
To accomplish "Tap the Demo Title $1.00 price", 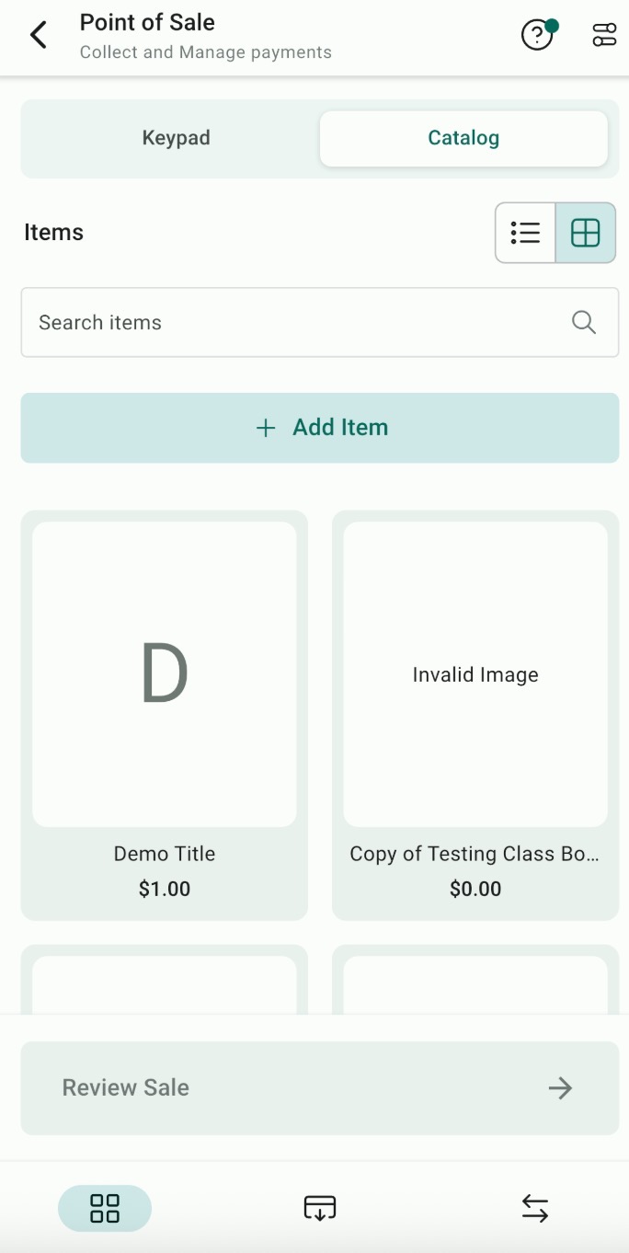I will tap(165, 889).
